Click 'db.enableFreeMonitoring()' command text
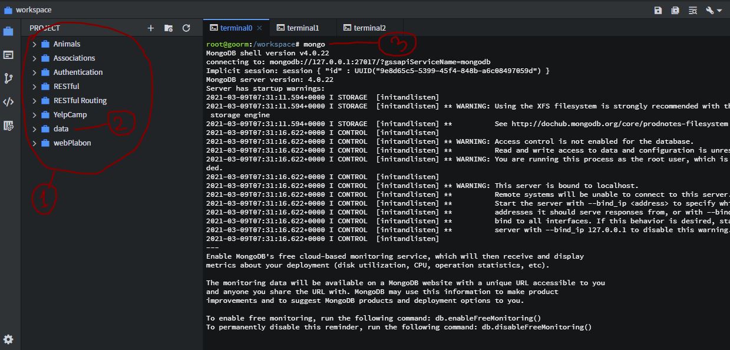This screenshot has width=730, height=350. 488,319
